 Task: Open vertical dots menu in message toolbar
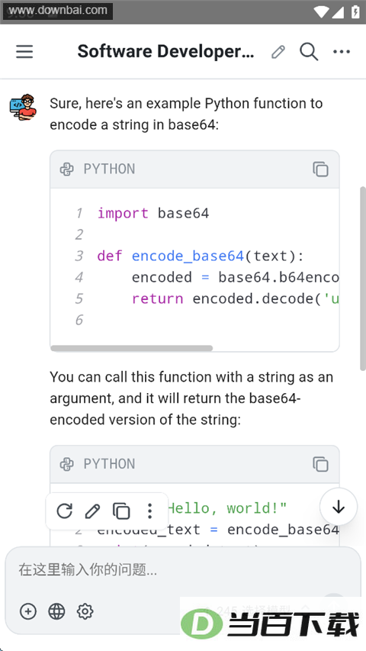(x=149, y=511)
